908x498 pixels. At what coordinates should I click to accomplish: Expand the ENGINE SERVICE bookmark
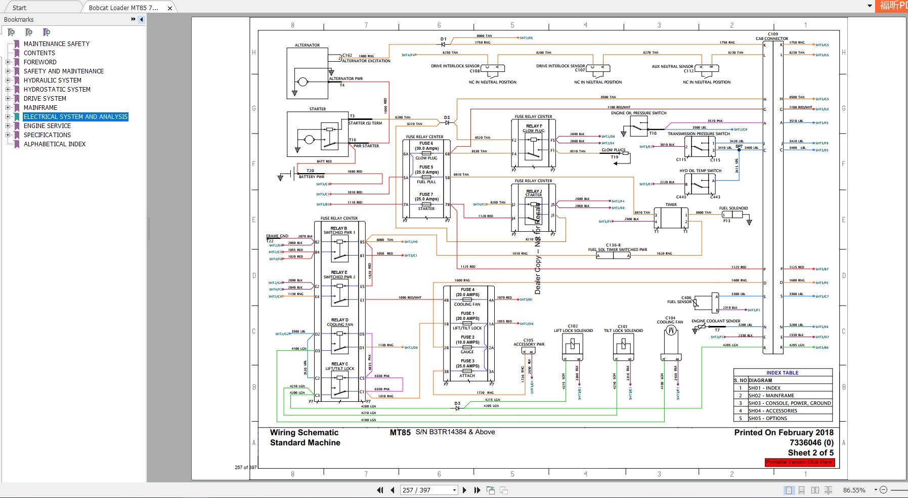click(x=8, y=126)
